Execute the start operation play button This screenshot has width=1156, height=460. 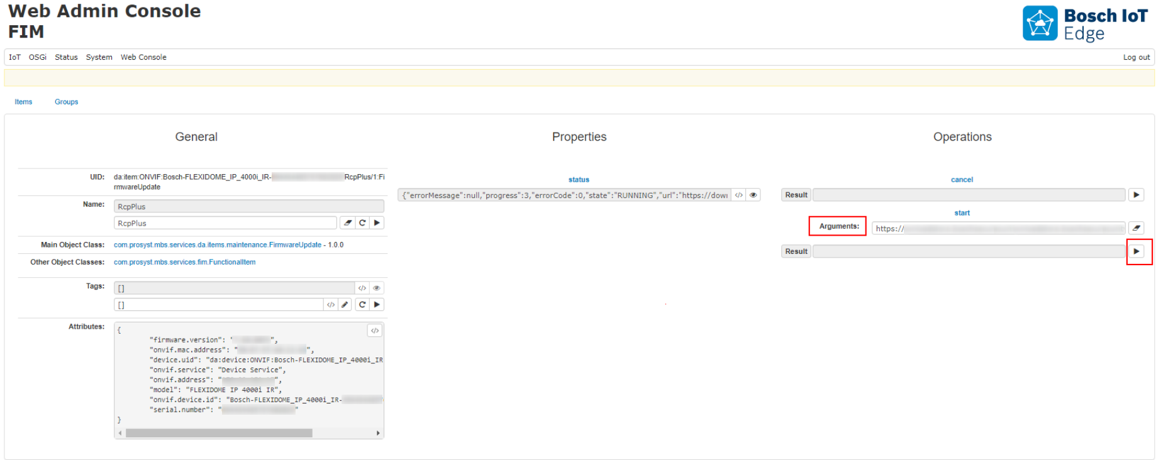pyautogui.click(x=1136, y=251)
